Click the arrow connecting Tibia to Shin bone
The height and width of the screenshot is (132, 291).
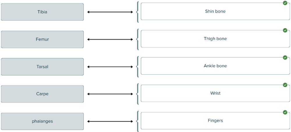(110, 12)
